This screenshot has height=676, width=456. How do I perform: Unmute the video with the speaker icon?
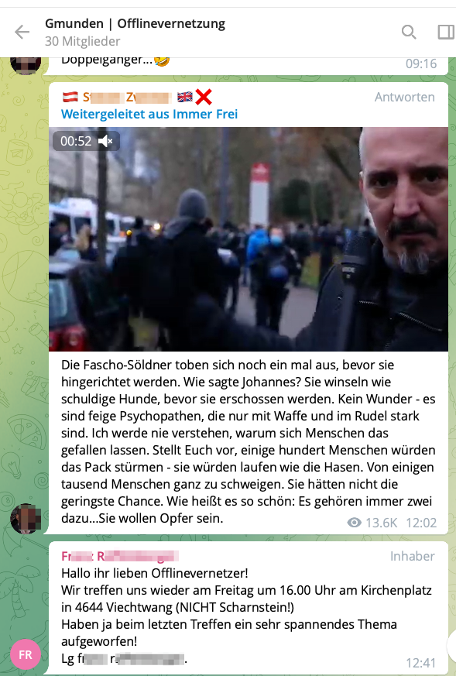point(105,141)
